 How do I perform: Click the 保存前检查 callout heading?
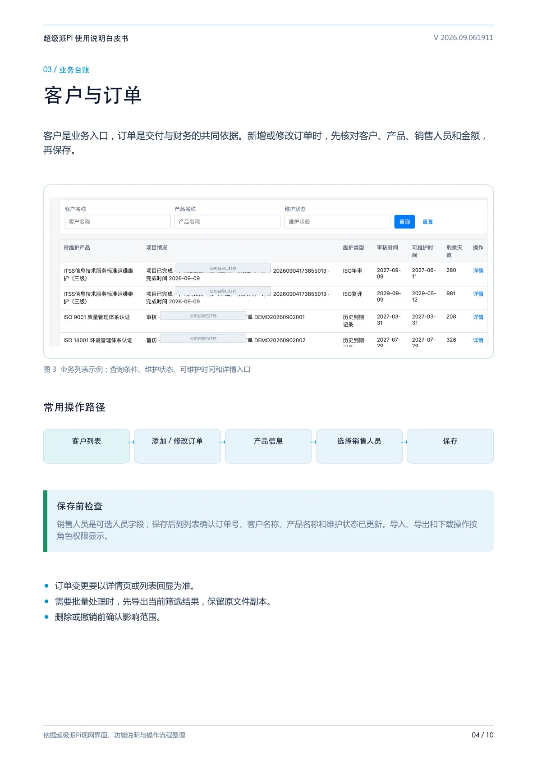pyautogui.click(x=80, y=506)
